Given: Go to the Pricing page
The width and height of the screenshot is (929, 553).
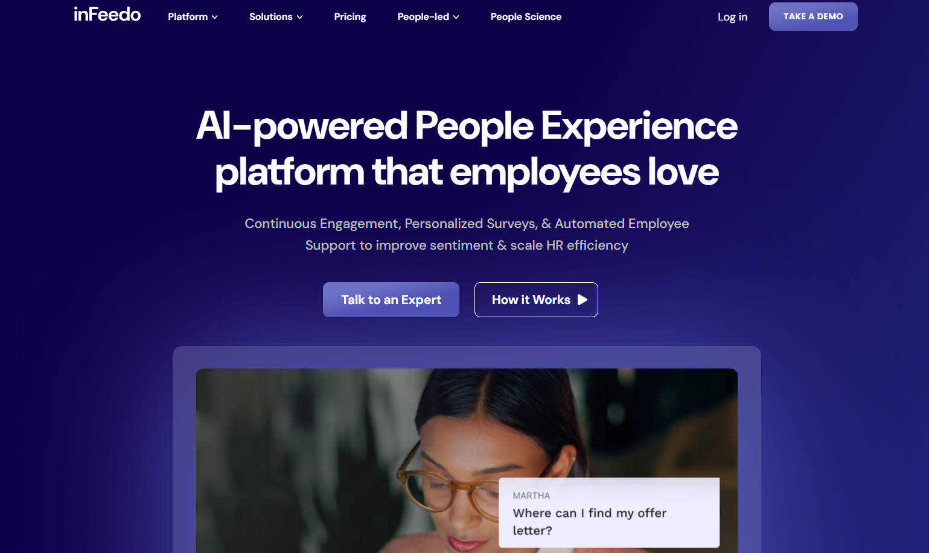Looking at the screenshot, I should pos(350,17).
